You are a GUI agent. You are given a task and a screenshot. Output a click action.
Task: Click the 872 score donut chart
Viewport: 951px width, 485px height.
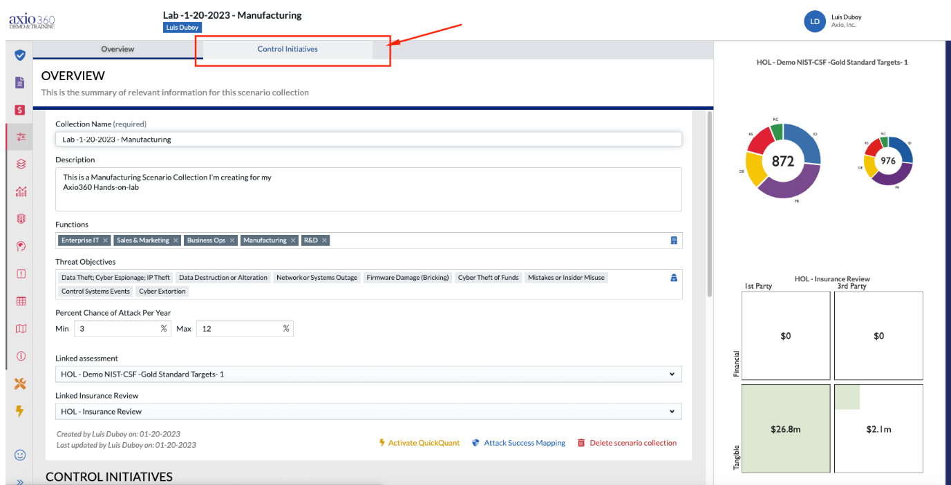783,161
